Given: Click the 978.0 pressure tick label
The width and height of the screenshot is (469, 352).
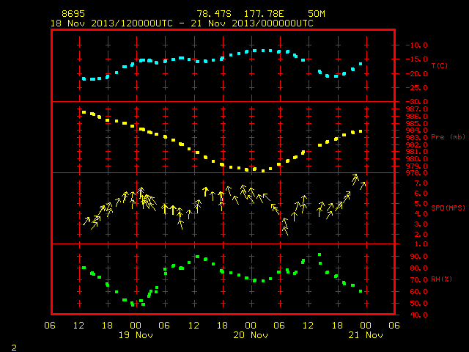Looking at the screenshot, I should tap(417, 173).
